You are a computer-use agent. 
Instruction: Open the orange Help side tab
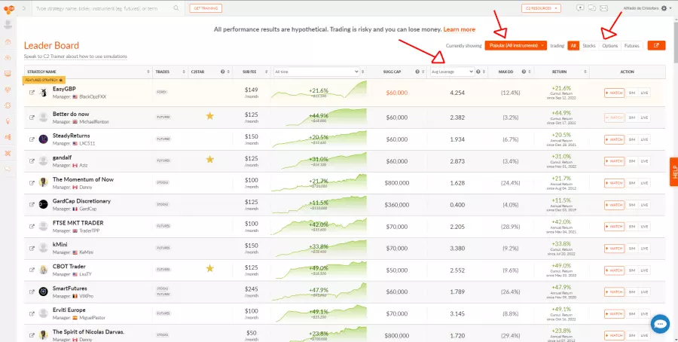[673, 172]
